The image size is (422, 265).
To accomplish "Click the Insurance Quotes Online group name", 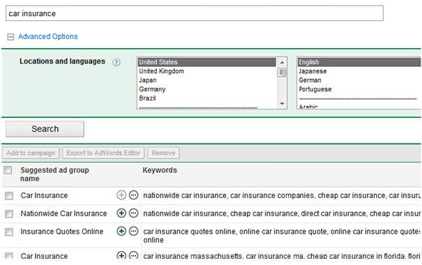I will (62, 232).
